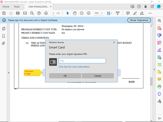
Task: Open More Tools wrench icon
Action: pyautogui.click(x=159, y=101)
